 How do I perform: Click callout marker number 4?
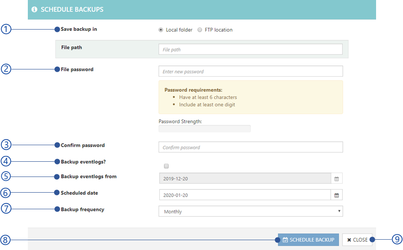click(6, 161)
